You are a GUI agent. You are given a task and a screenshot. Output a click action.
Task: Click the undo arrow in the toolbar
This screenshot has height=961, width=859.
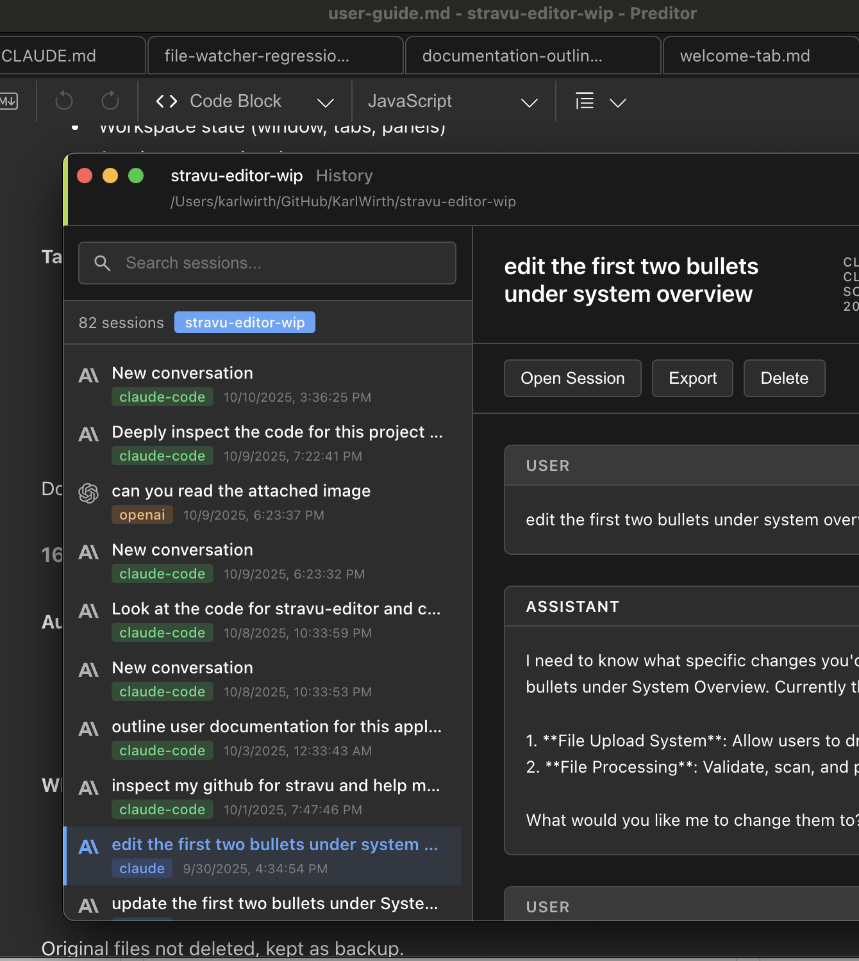click(x=64, y=101)
